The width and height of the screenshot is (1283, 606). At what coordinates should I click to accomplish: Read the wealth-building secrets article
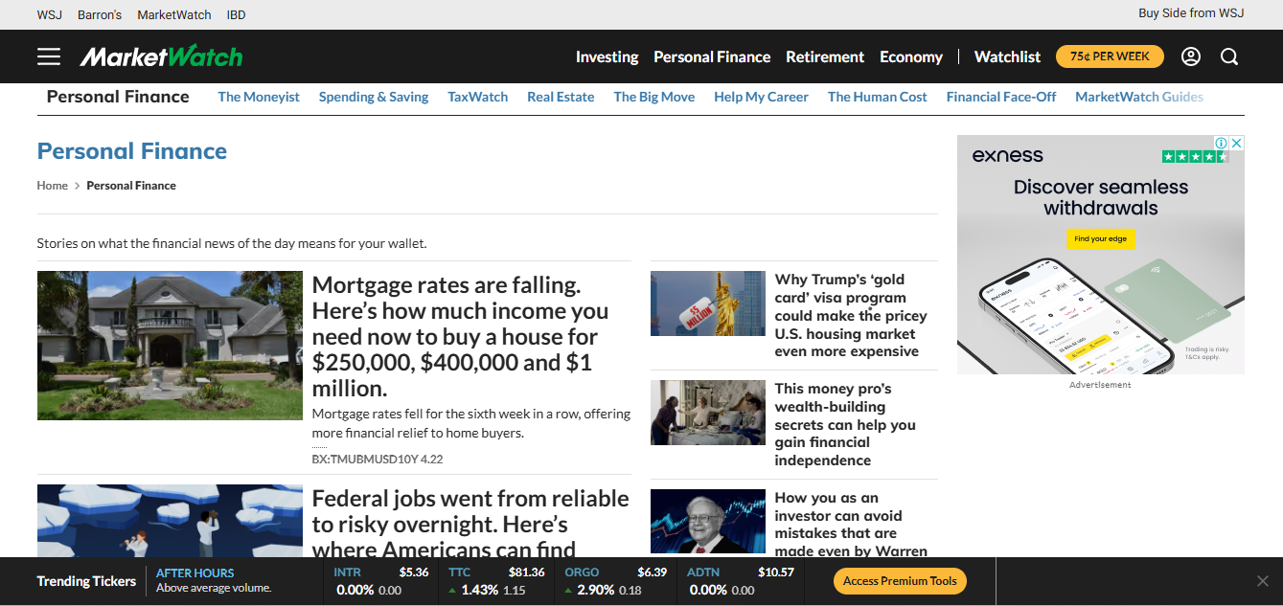click(845, 424)
